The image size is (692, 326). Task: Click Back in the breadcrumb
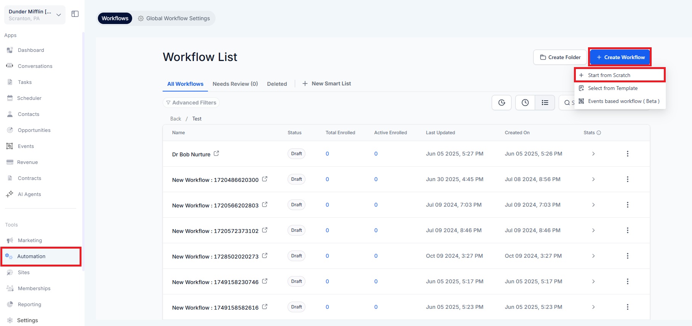pos(176,119)
